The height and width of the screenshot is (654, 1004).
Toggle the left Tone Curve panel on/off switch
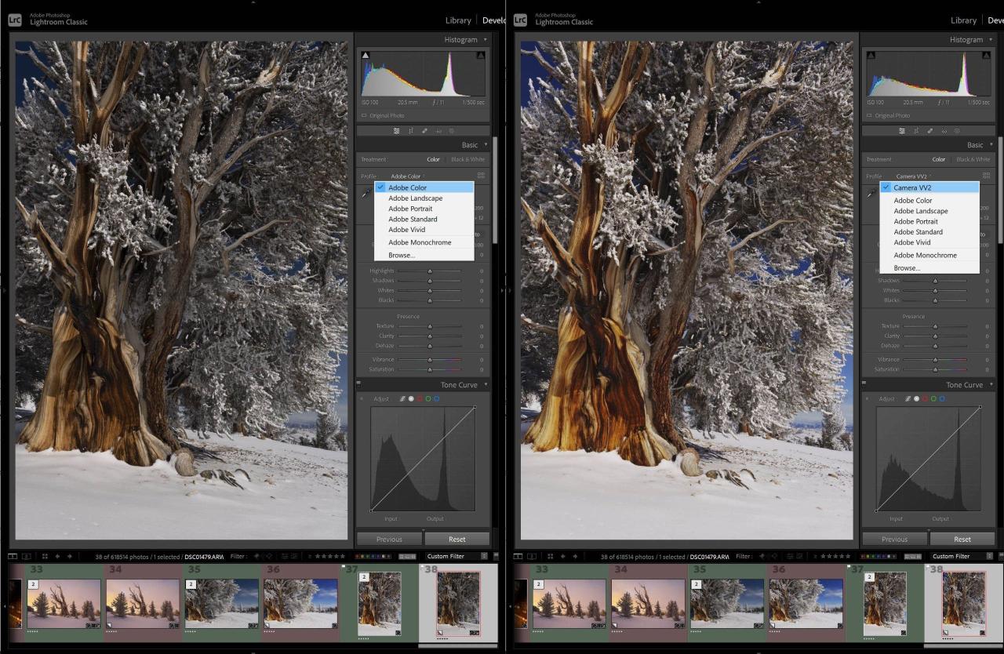click(359, 385)
